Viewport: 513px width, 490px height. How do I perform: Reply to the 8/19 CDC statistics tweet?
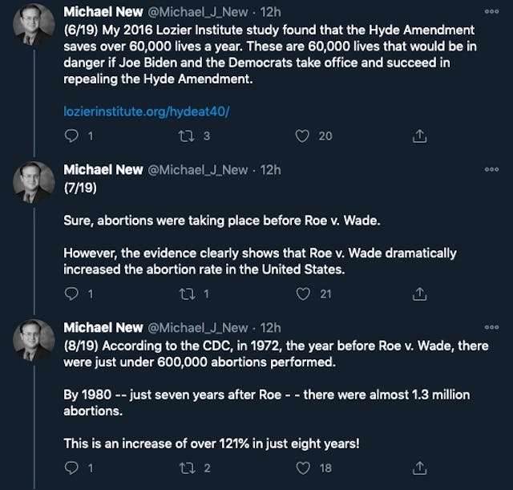pyautogui.click(x=71, y=468)
